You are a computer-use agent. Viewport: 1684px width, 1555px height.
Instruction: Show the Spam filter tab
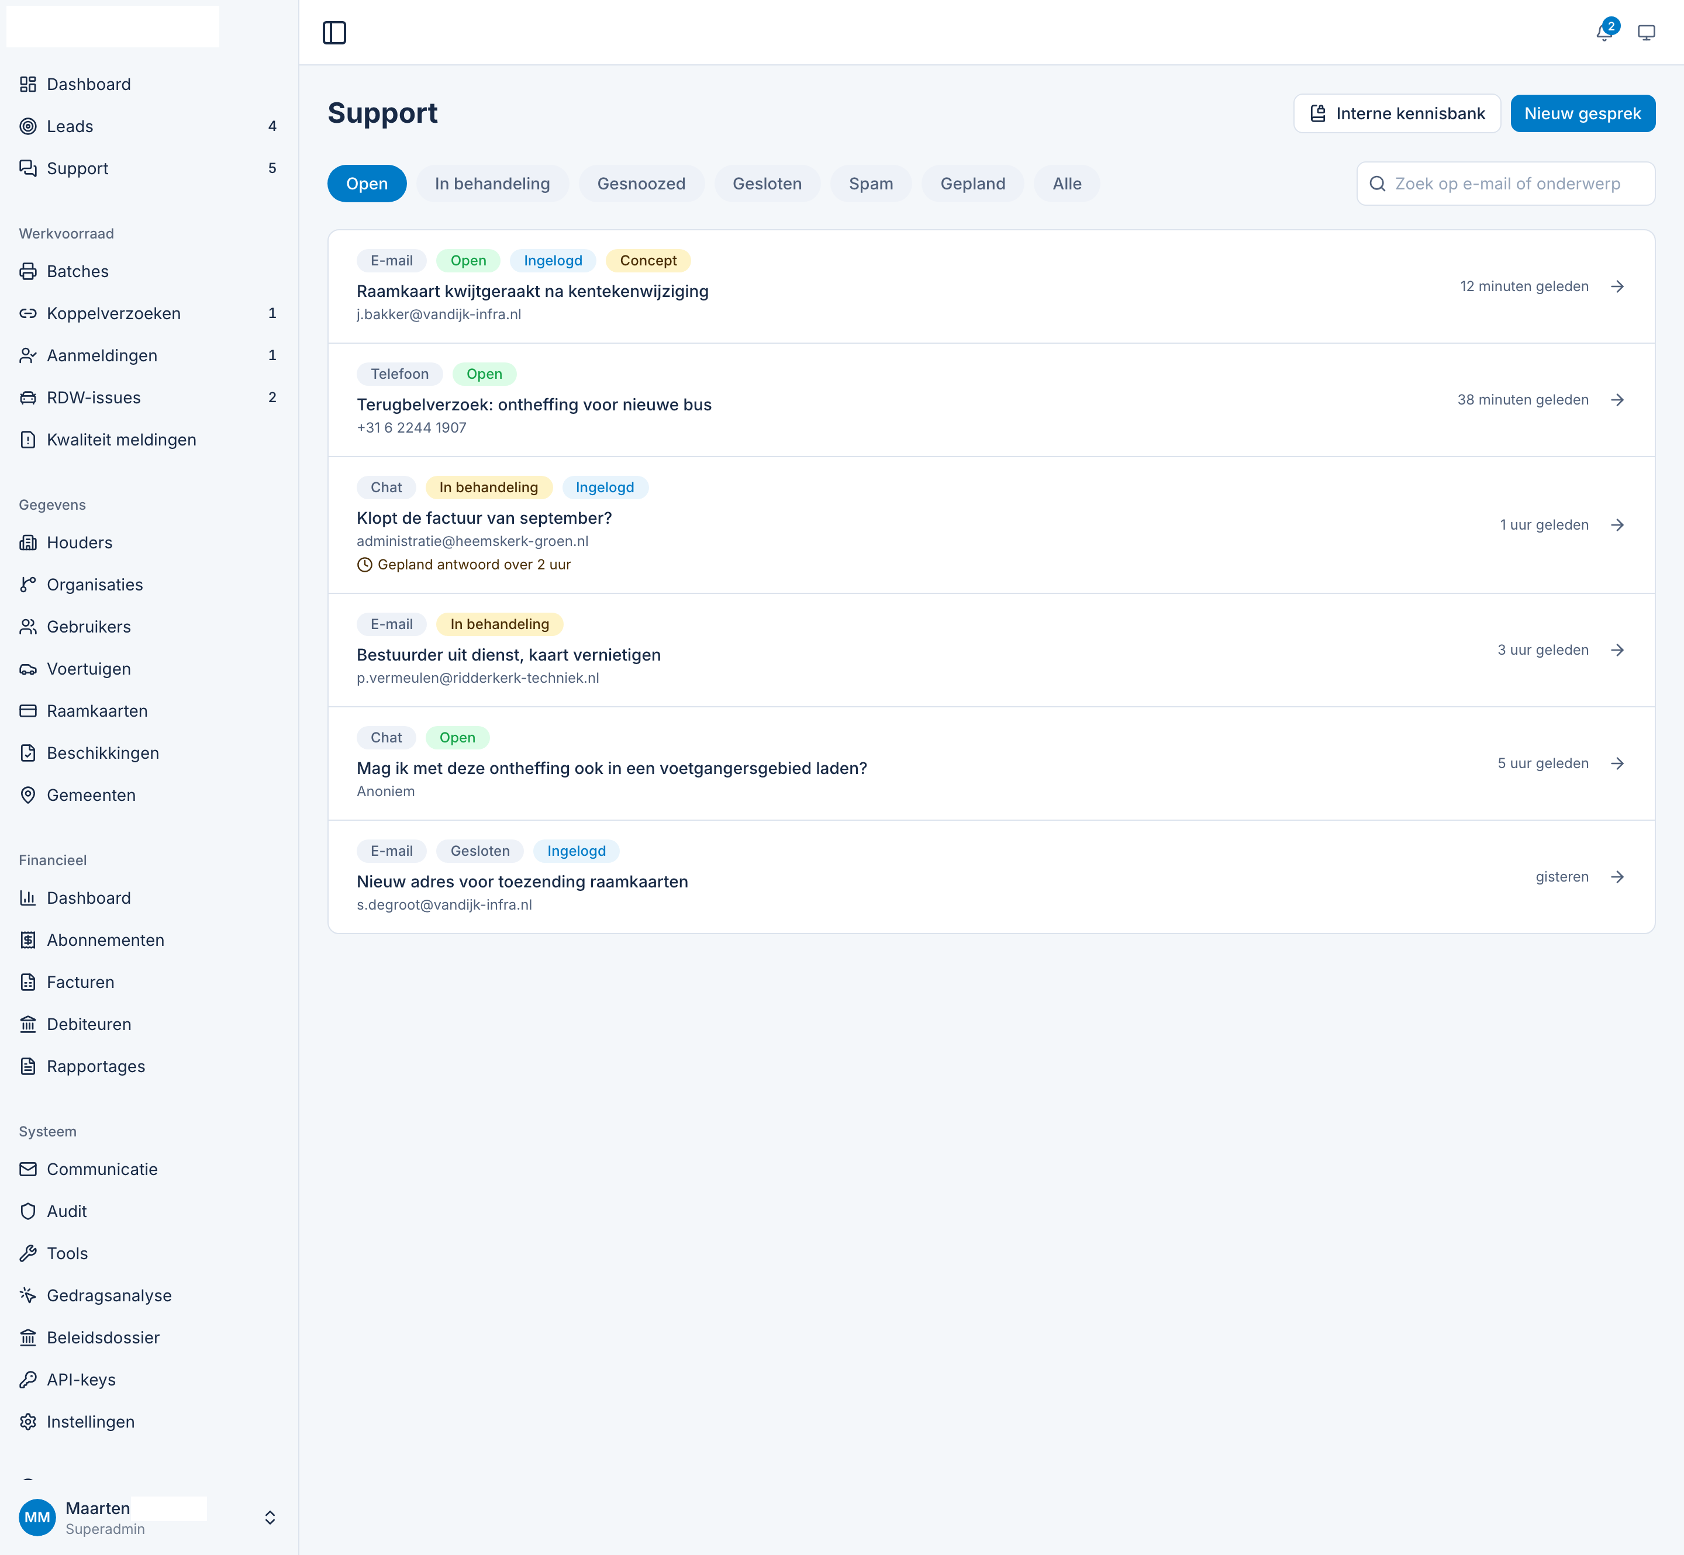point(871,184)
